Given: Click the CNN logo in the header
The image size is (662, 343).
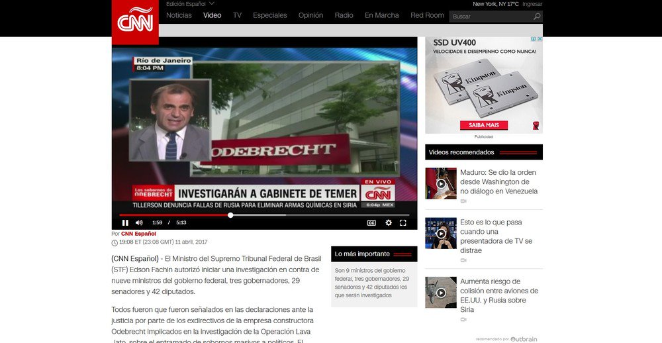Looking at the screenshot, I should pyautogui.click(x=135, y=22).
